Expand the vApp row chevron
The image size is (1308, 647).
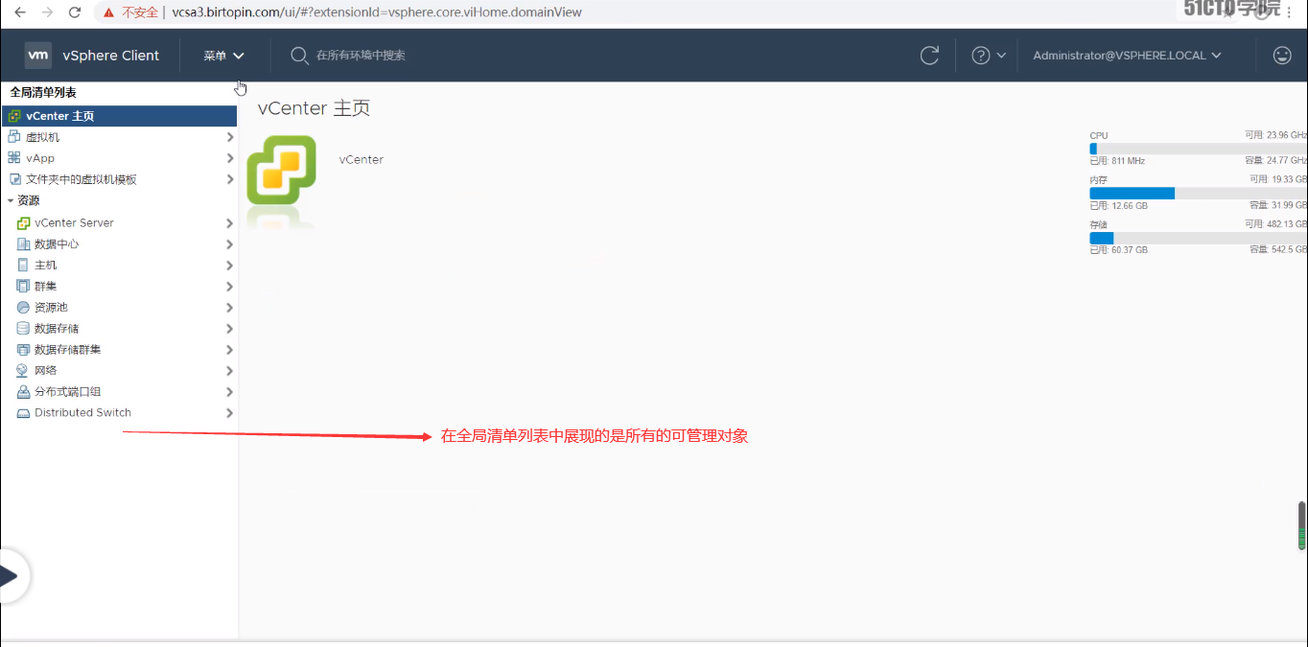click(229, 158)
